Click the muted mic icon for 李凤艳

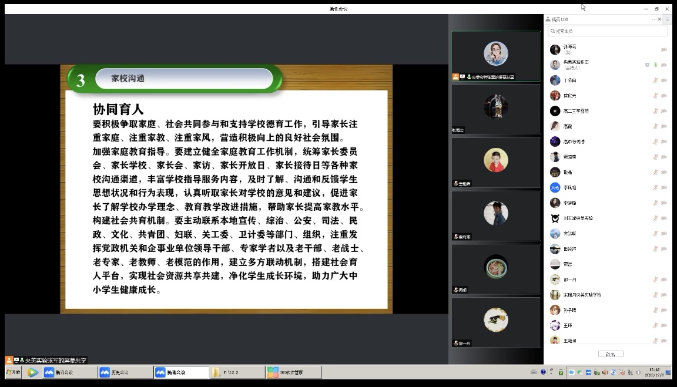[655, 187]
